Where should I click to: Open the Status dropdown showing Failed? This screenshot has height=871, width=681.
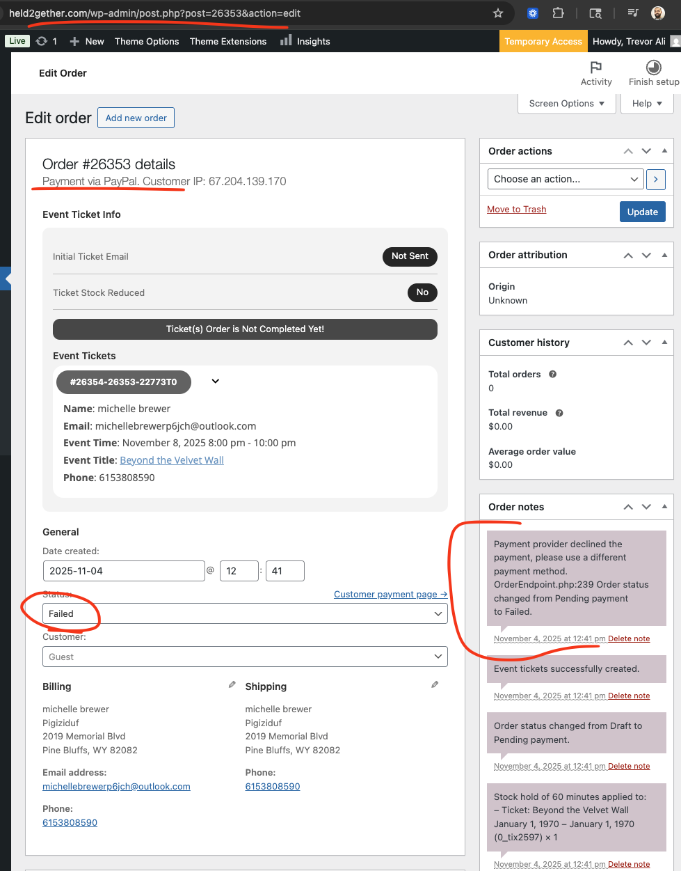tap(245, 613)
